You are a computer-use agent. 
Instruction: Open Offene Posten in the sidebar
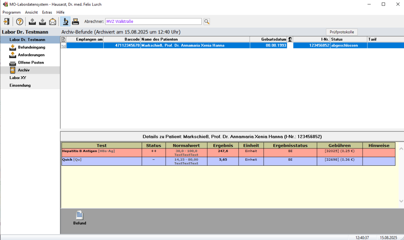coord(31,62)
